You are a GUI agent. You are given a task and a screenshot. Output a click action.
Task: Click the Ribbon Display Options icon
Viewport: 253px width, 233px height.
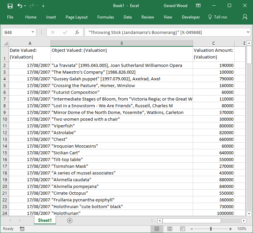[x=198, y=6]
